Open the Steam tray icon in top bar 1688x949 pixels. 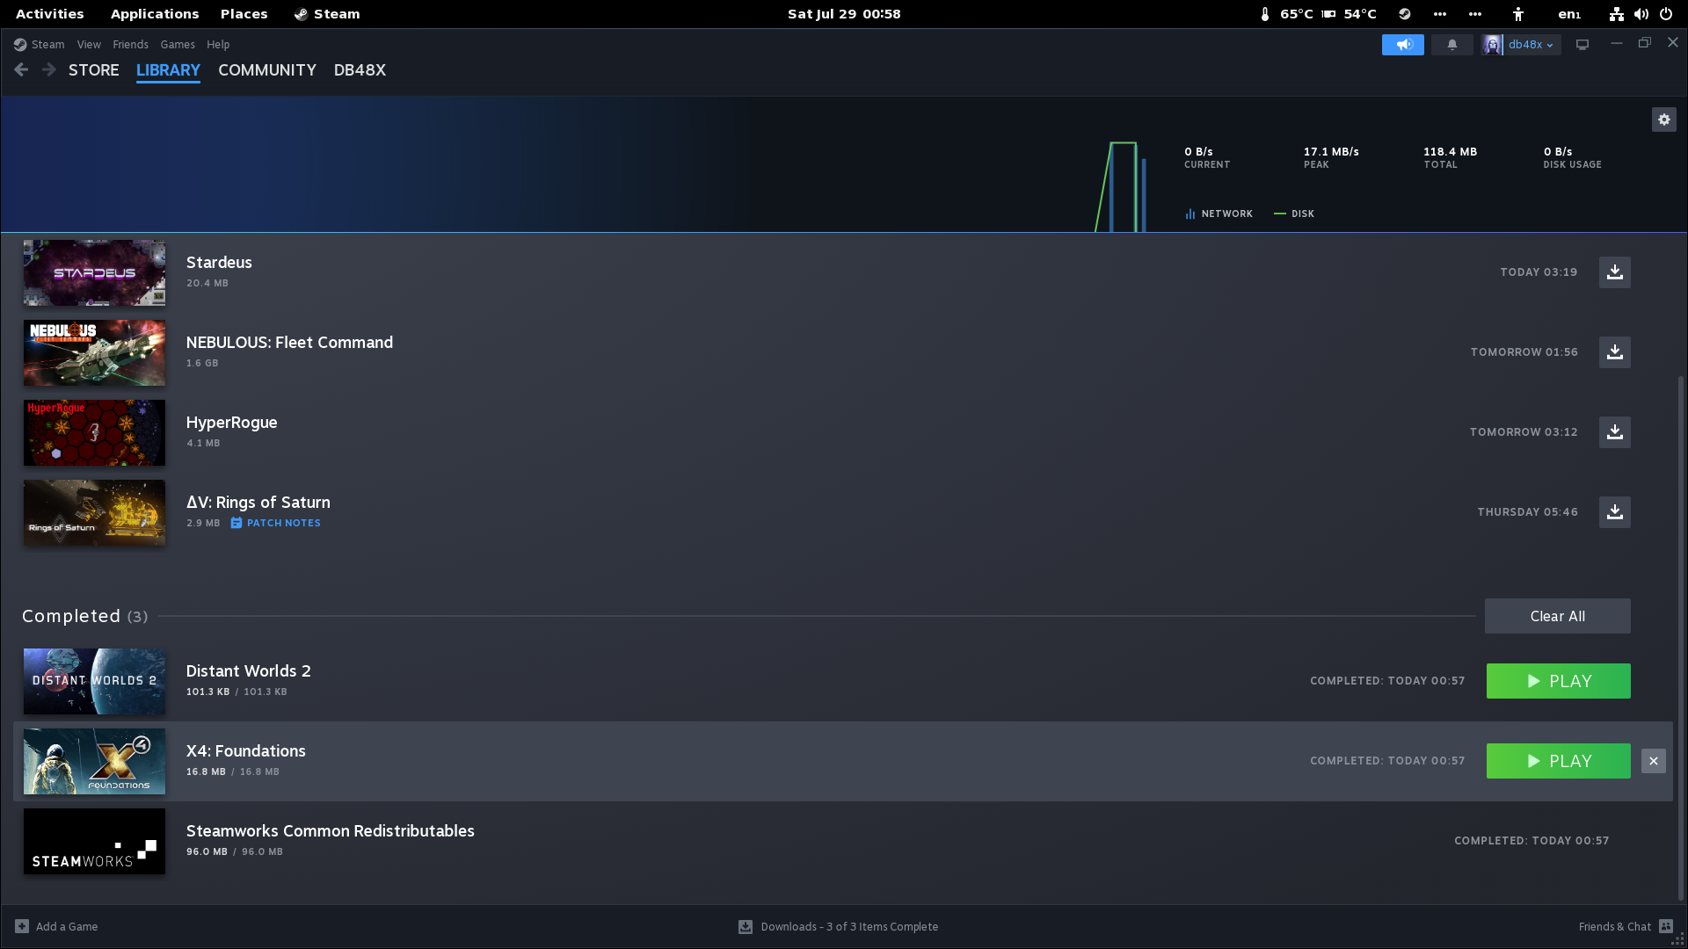pos(1404,14)
